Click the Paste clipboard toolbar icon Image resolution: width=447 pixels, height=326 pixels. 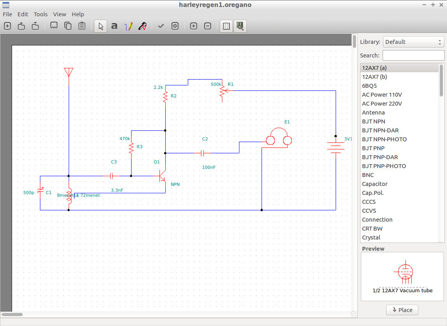[x=82, y=26]
